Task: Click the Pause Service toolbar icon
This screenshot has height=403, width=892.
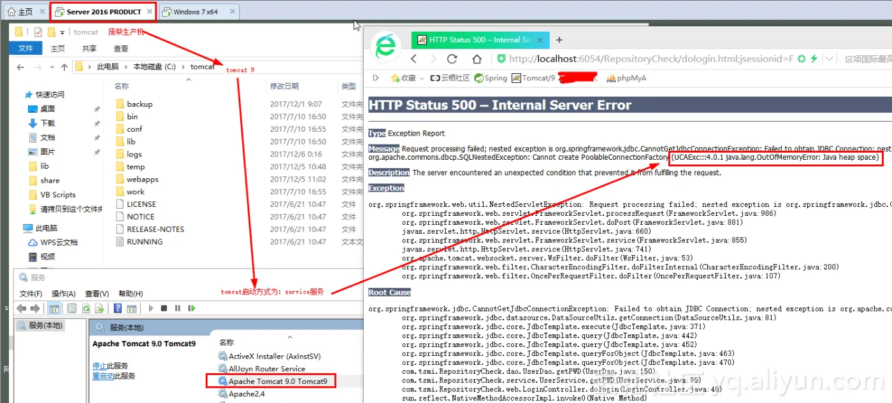Action: [178, 309]
